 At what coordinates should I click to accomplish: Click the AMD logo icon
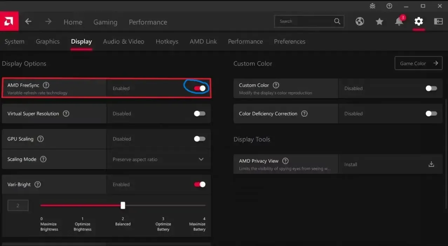click(9, 21)
